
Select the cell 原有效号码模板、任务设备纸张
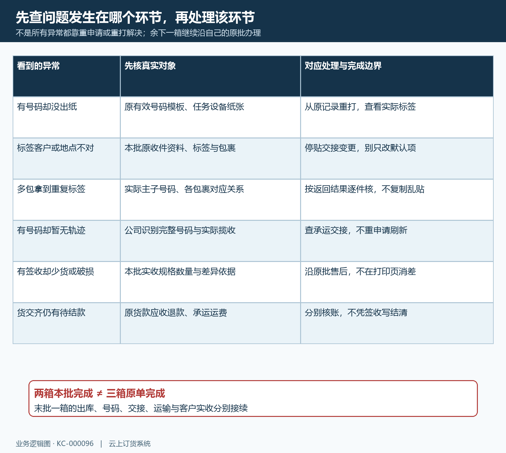(x=210, y=117)
